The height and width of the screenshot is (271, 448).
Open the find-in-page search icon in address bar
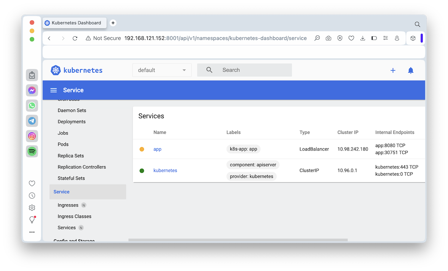(x=317, y=38)
